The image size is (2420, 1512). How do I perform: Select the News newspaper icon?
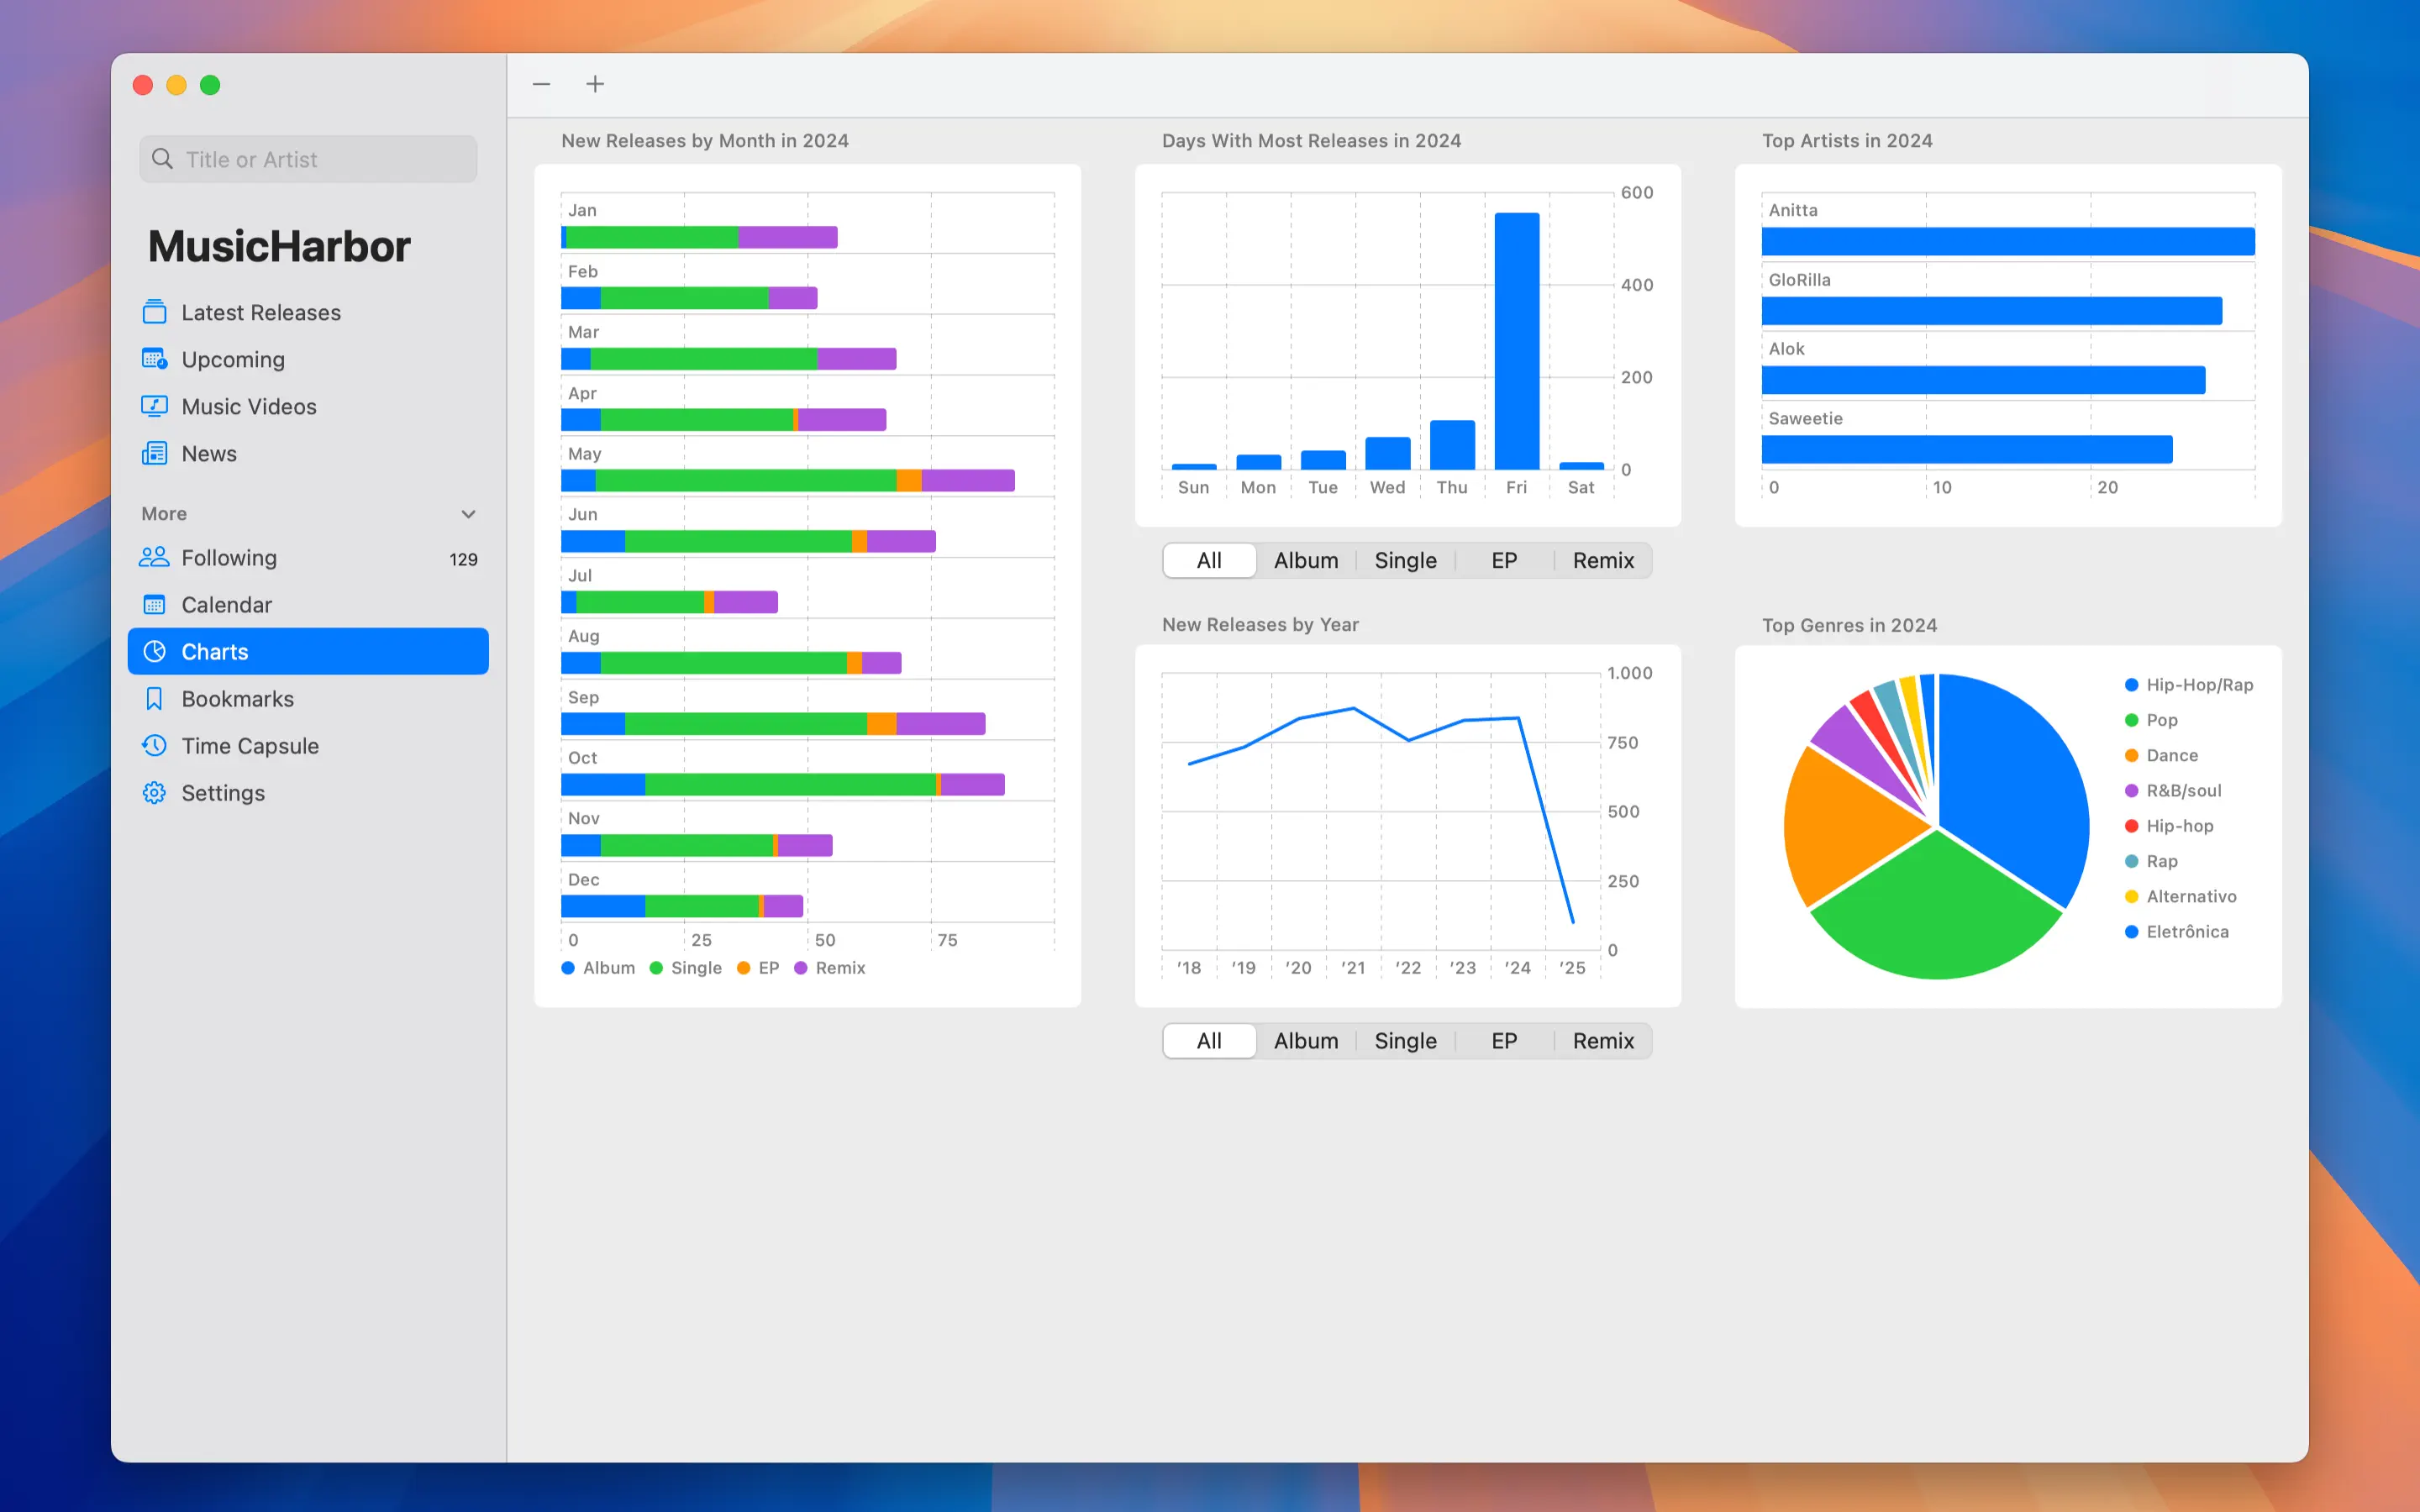(x=154, y=453)
